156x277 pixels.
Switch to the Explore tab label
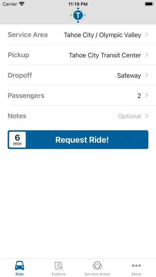click(58, 274)
